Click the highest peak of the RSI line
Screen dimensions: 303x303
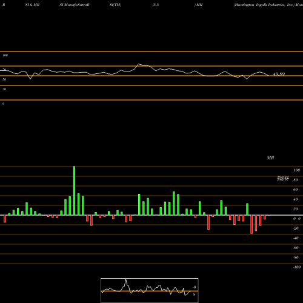(139, 64)
